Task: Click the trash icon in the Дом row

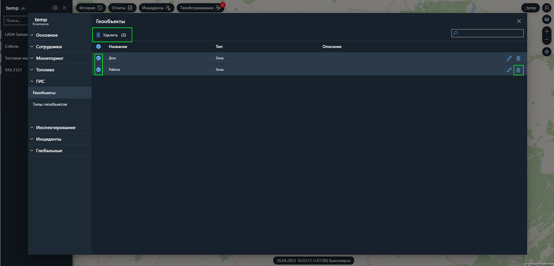Action: [x=518, y=58]
